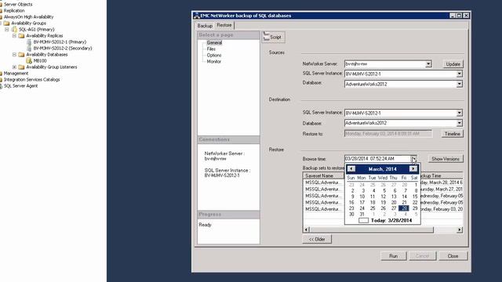Open the Monitor page
The width and height of the screenshot is (502, 282).
click(x=214, y=61)
